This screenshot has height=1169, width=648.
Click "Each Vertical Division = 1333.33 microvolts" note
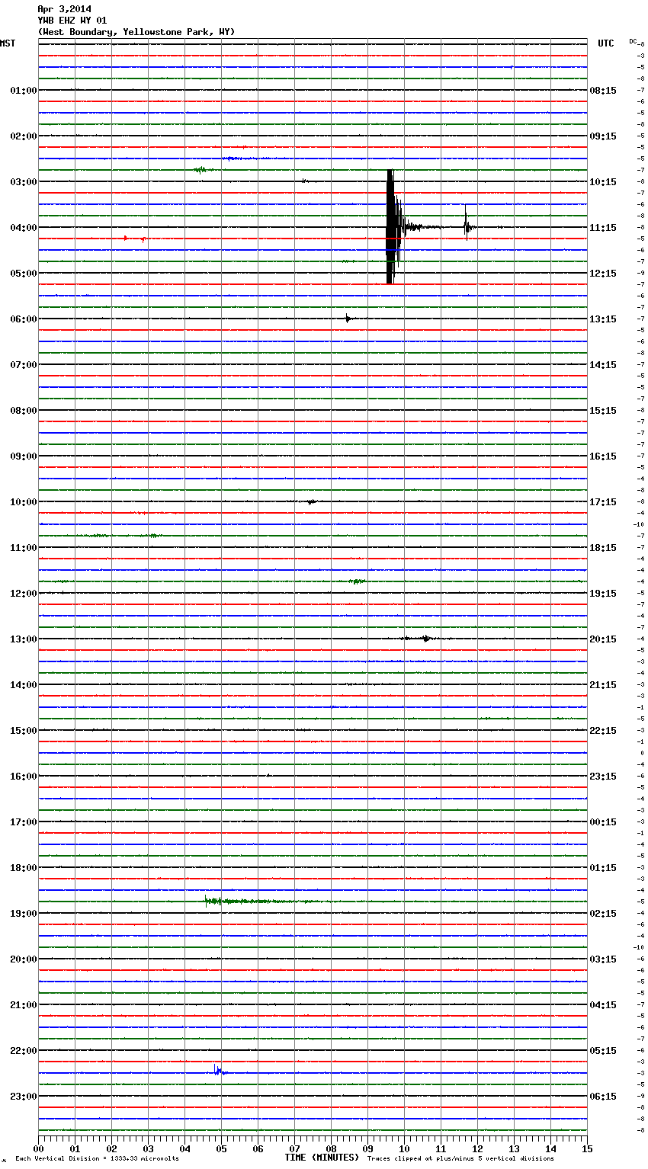coord(97,1159)
